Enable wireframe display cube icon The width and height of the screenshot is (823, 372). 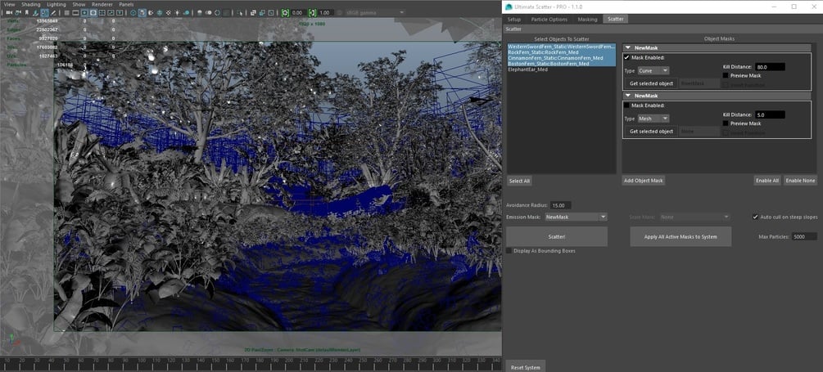click(132, 13)
